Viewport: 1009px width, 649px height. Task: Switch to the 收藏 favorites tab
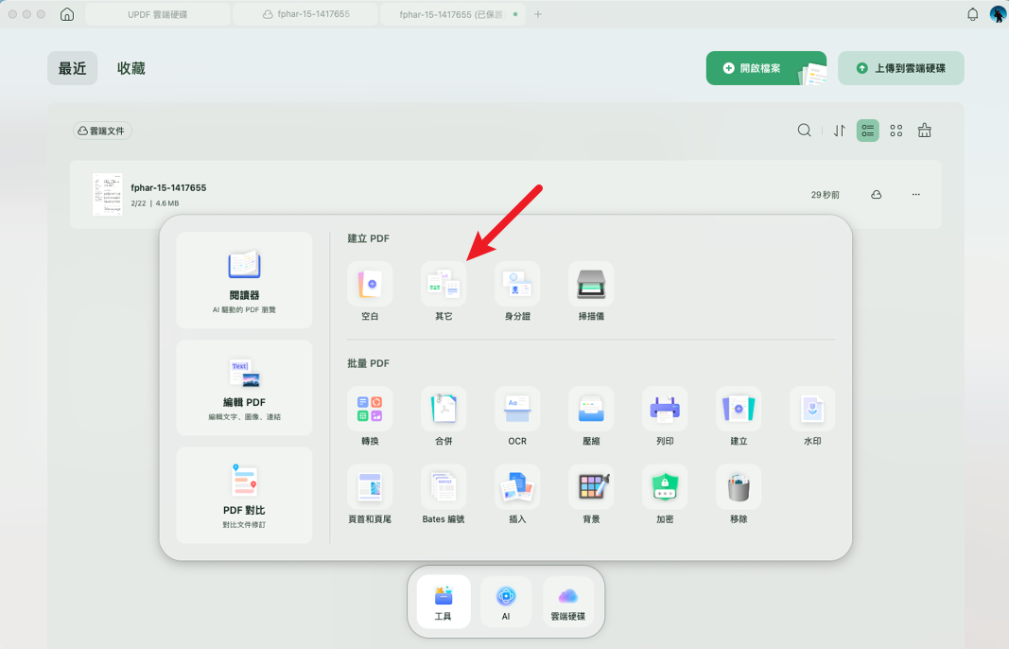click(131, 68)
